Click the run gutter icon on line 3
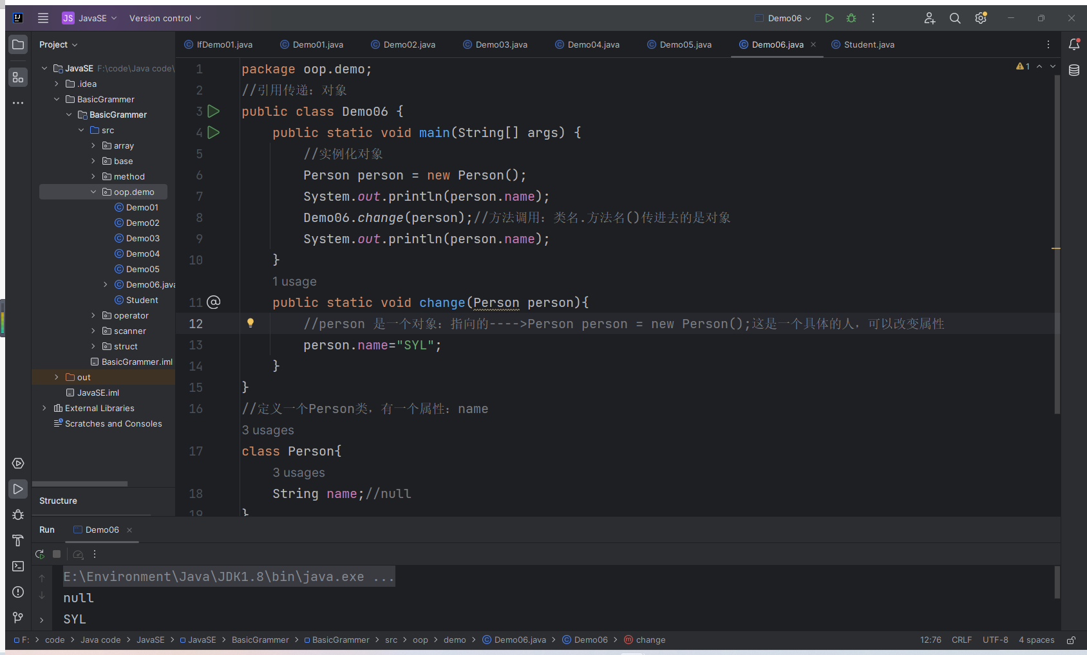 (x=214, y=111)
